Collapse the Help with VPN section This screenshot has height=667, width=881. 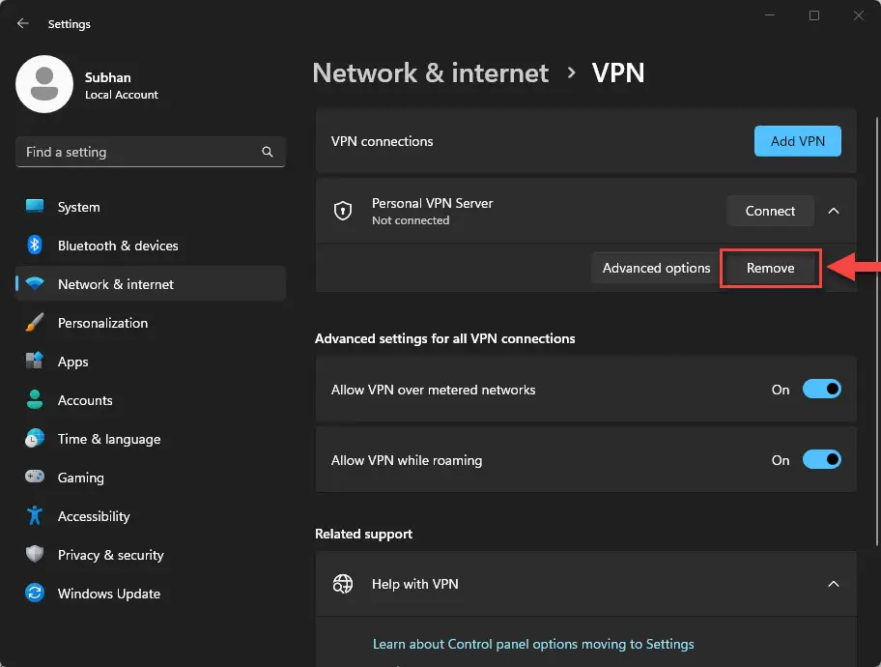click(x=834, y=584)
